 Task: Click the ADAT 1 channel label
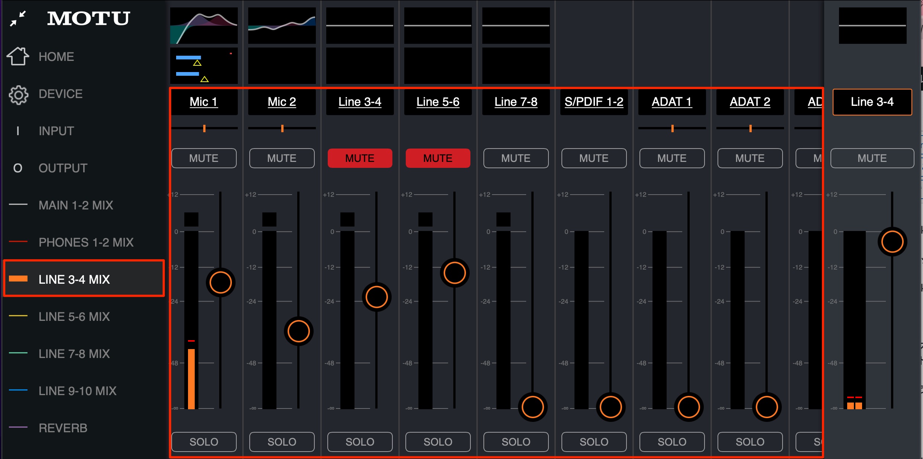tap(672, 102)
